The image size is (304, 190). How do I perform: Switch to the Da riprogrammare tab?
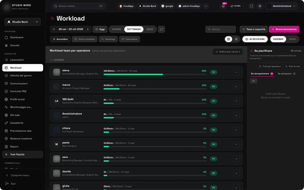pyautogui.click(x=262, y=74)
